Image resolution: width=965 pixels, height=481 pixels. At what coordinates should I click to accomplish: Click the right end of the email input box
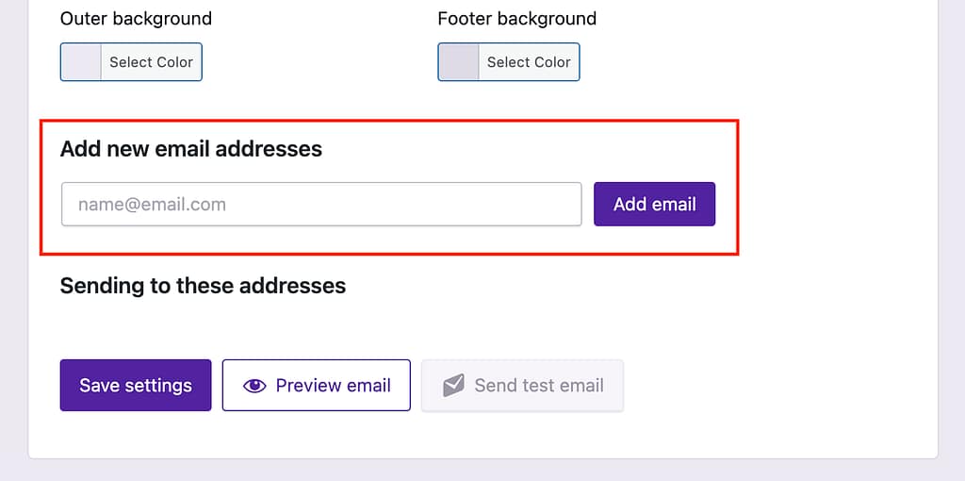click(565, 204)
